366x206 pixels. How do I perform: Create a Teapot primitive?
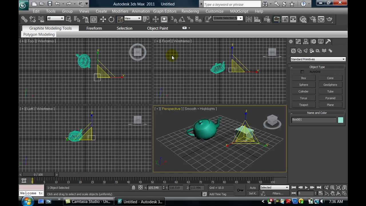coord(303,105)
